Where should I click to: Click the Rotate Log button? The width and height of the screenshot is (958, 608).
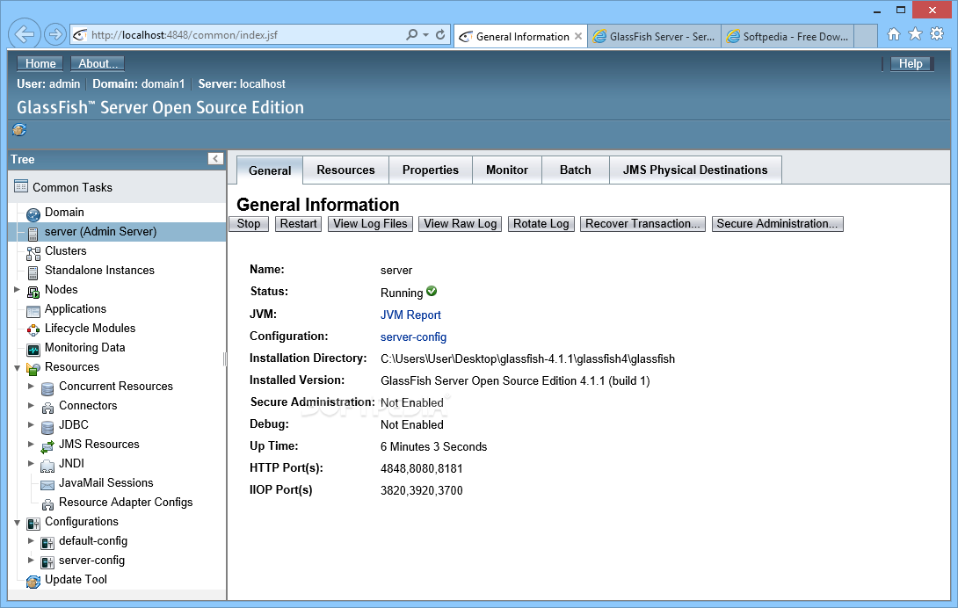click(x=541, y=224)
